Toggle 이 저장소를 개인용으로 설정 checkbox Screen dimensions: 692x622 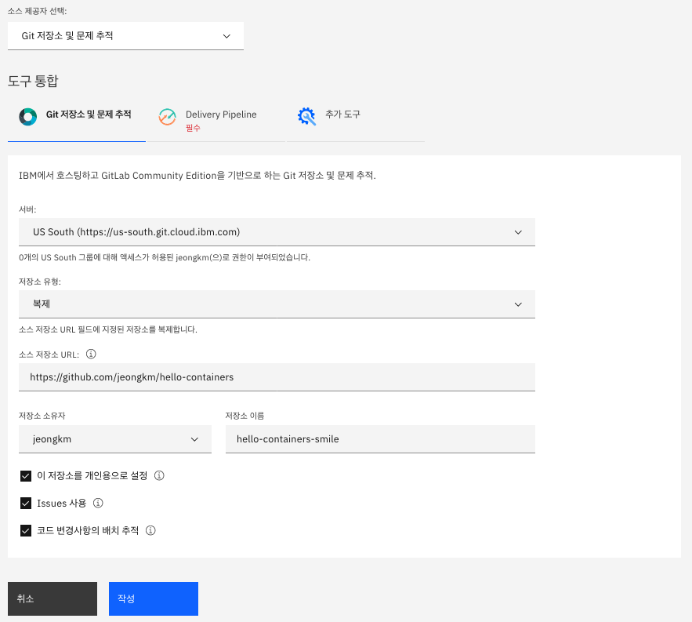[x=26, y=476]
